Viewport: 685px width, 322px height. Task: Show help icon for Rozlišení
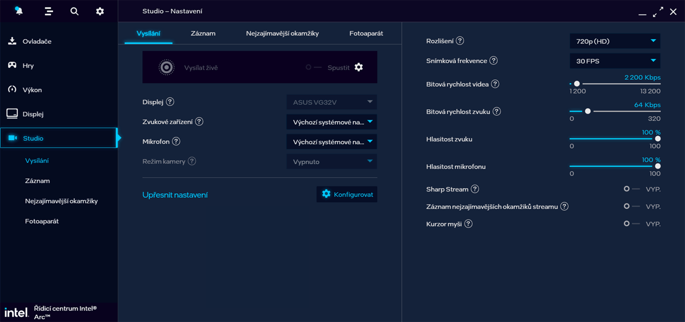460,41
